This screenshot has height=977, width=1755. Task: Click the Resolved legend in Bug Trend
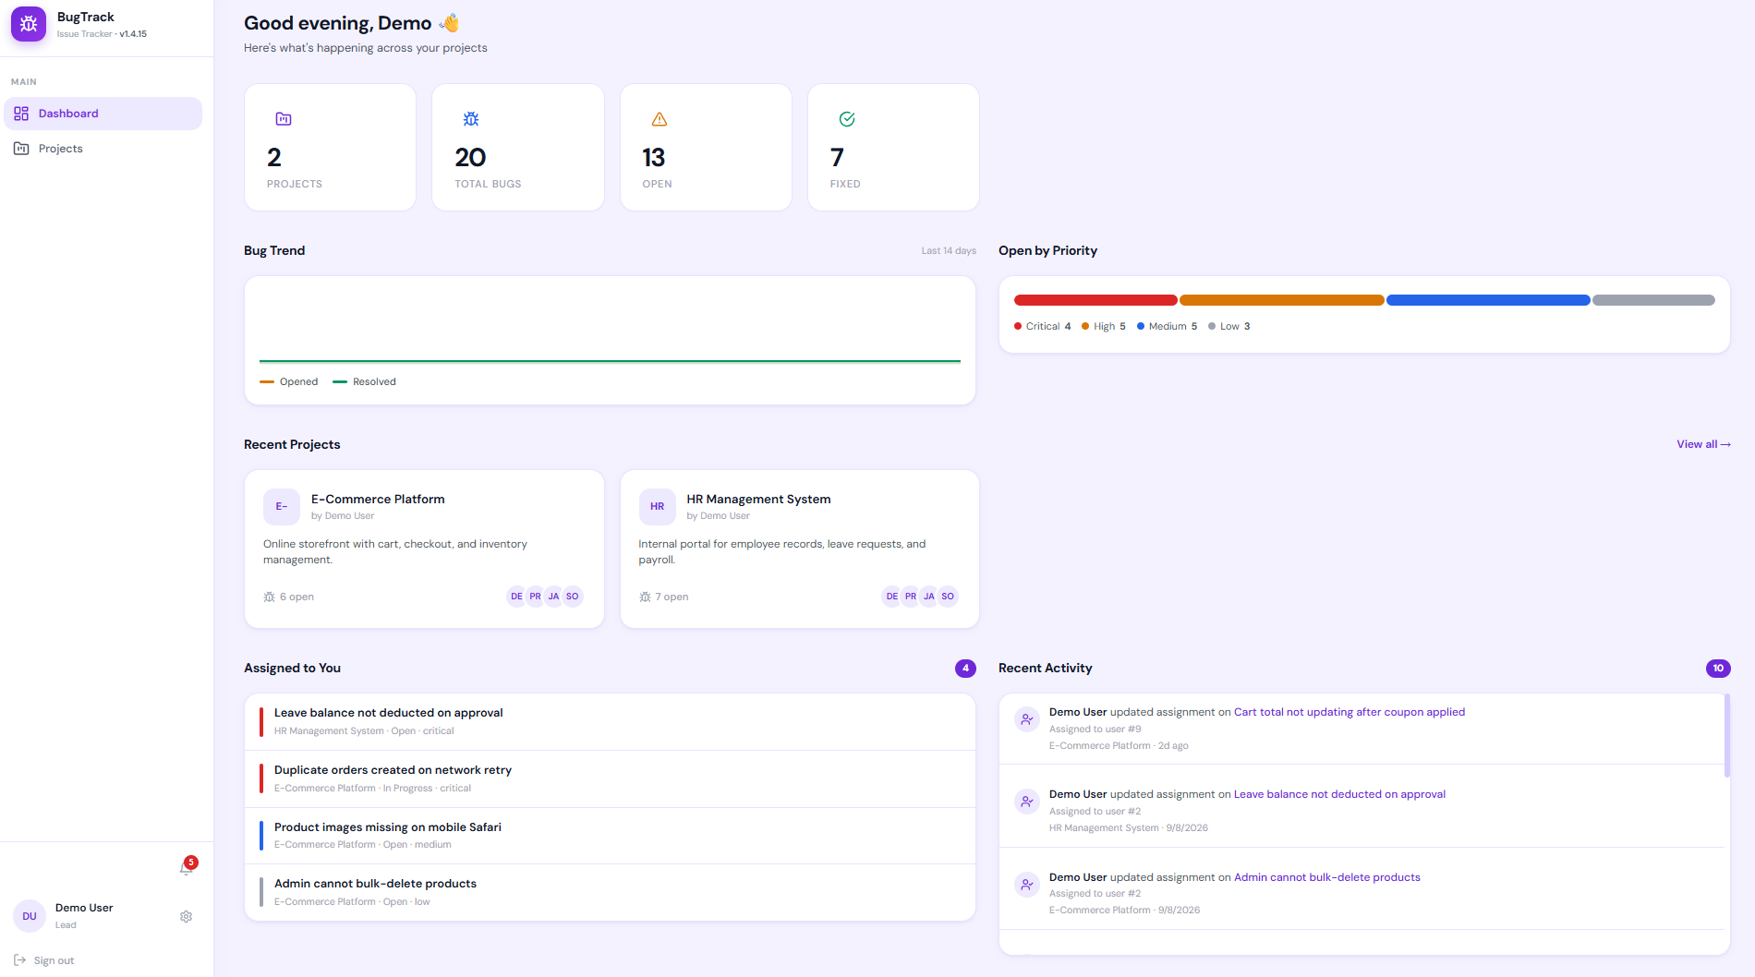coord(364,382)
